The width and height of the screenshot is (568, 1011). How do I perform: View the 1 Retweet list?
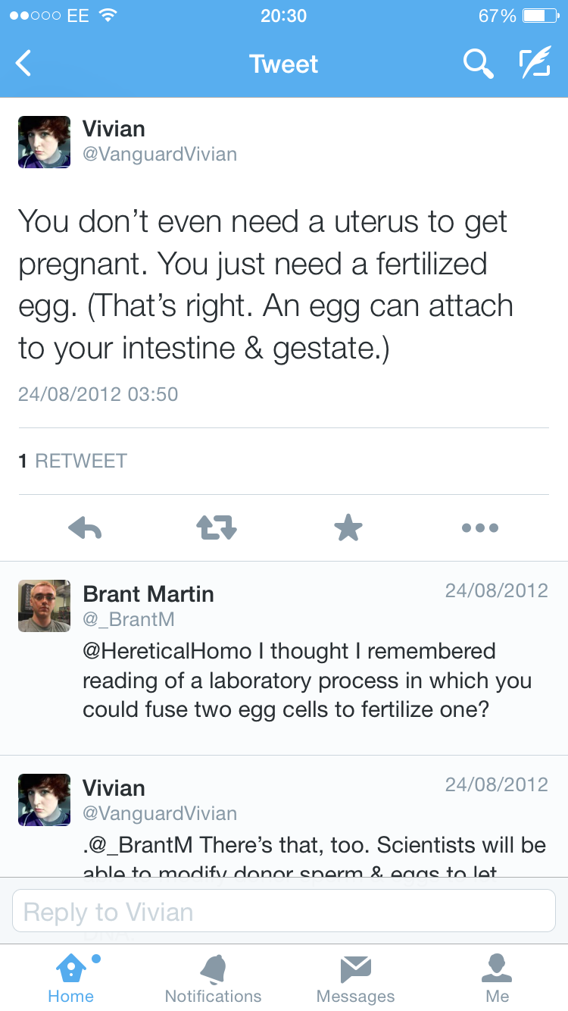73,461
